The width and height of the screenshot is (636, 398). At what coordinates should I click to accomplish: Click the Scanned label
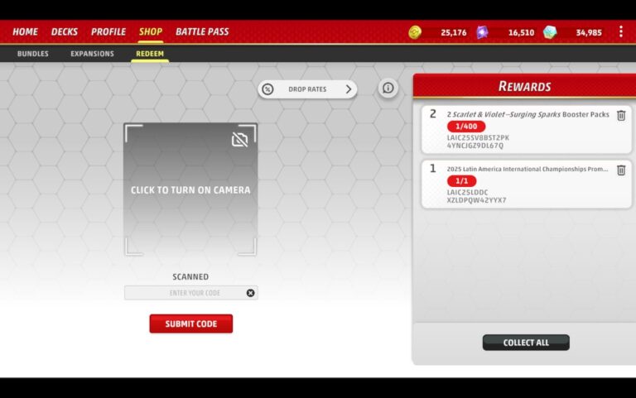190,277
